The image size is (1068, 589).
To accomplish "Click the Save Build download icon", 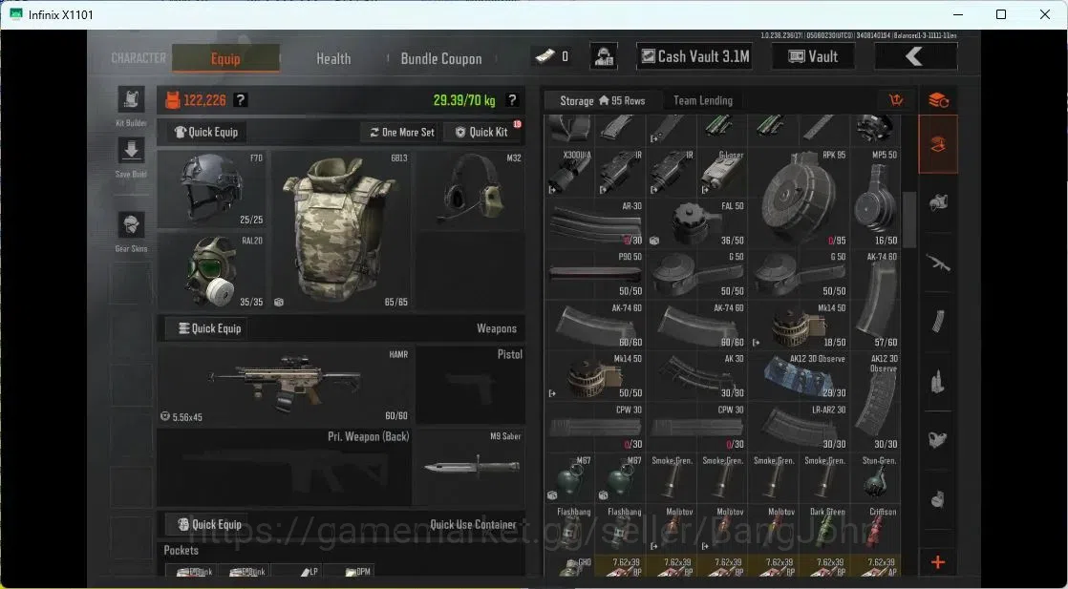I will pos(131,151).
